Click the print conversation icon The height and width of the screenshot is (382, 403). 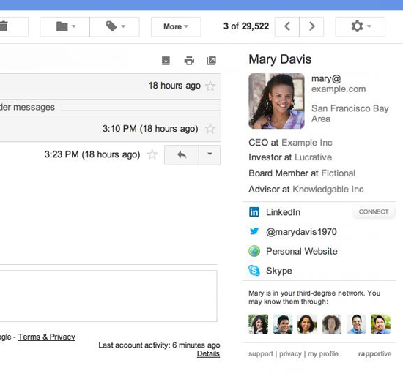[x=189, y=61]
